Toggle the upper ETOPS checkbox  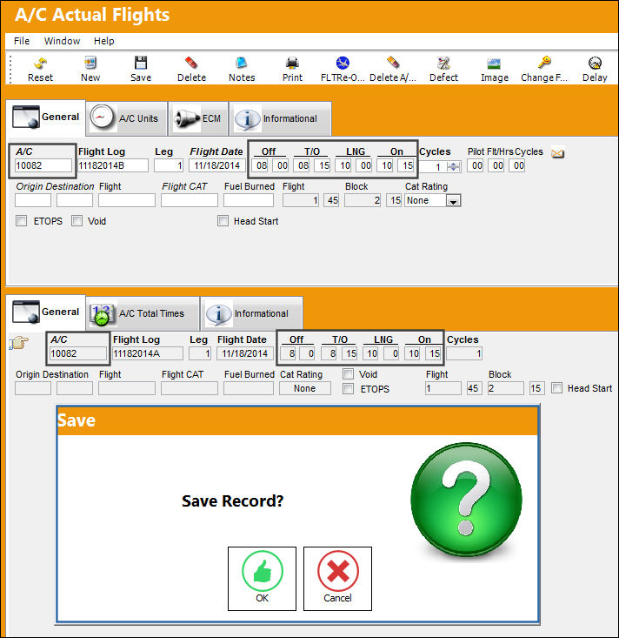[x=21, y=221]
